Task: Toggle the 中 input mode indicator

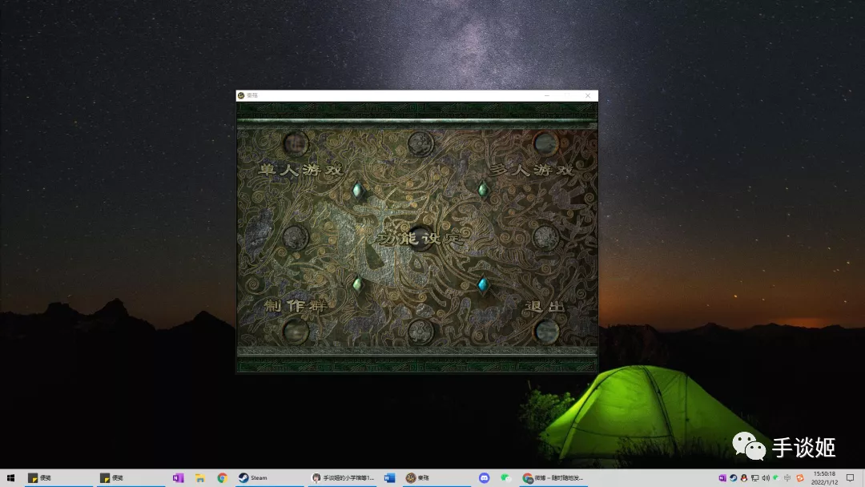Action: 787,478
